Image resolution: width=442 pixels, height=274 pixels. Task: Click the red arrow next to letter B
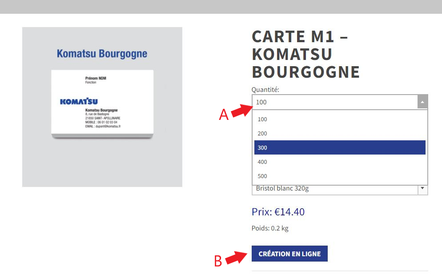tap(237, 258)
